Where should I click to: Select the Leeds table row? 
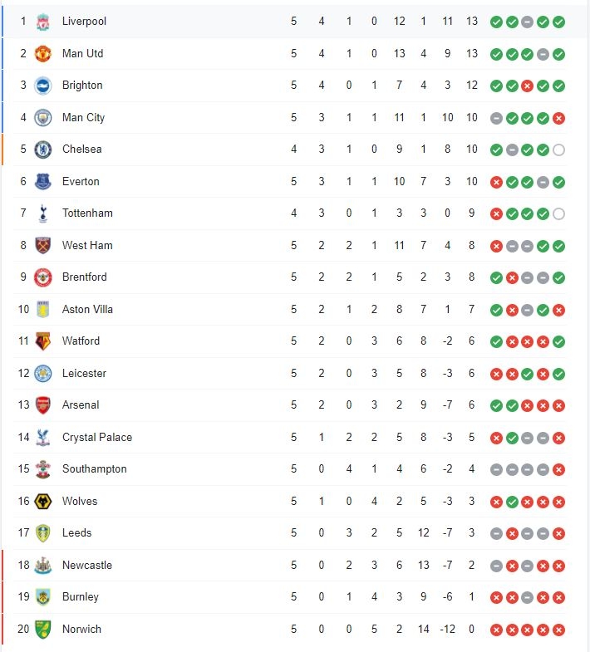(x=290, y=533)
